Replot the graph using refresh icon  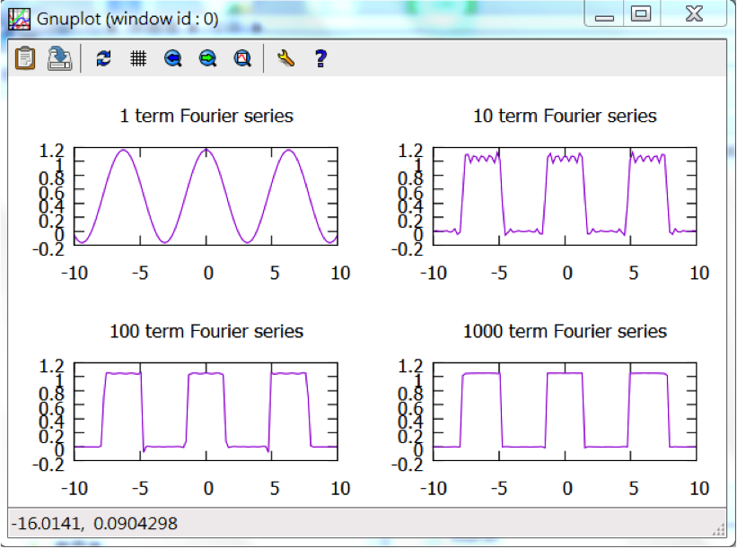103,58
